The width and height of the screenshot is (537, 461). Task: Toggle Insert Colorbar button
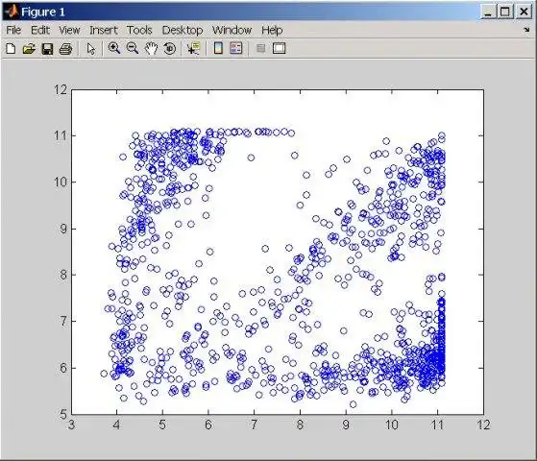click(x=218, y=48)
